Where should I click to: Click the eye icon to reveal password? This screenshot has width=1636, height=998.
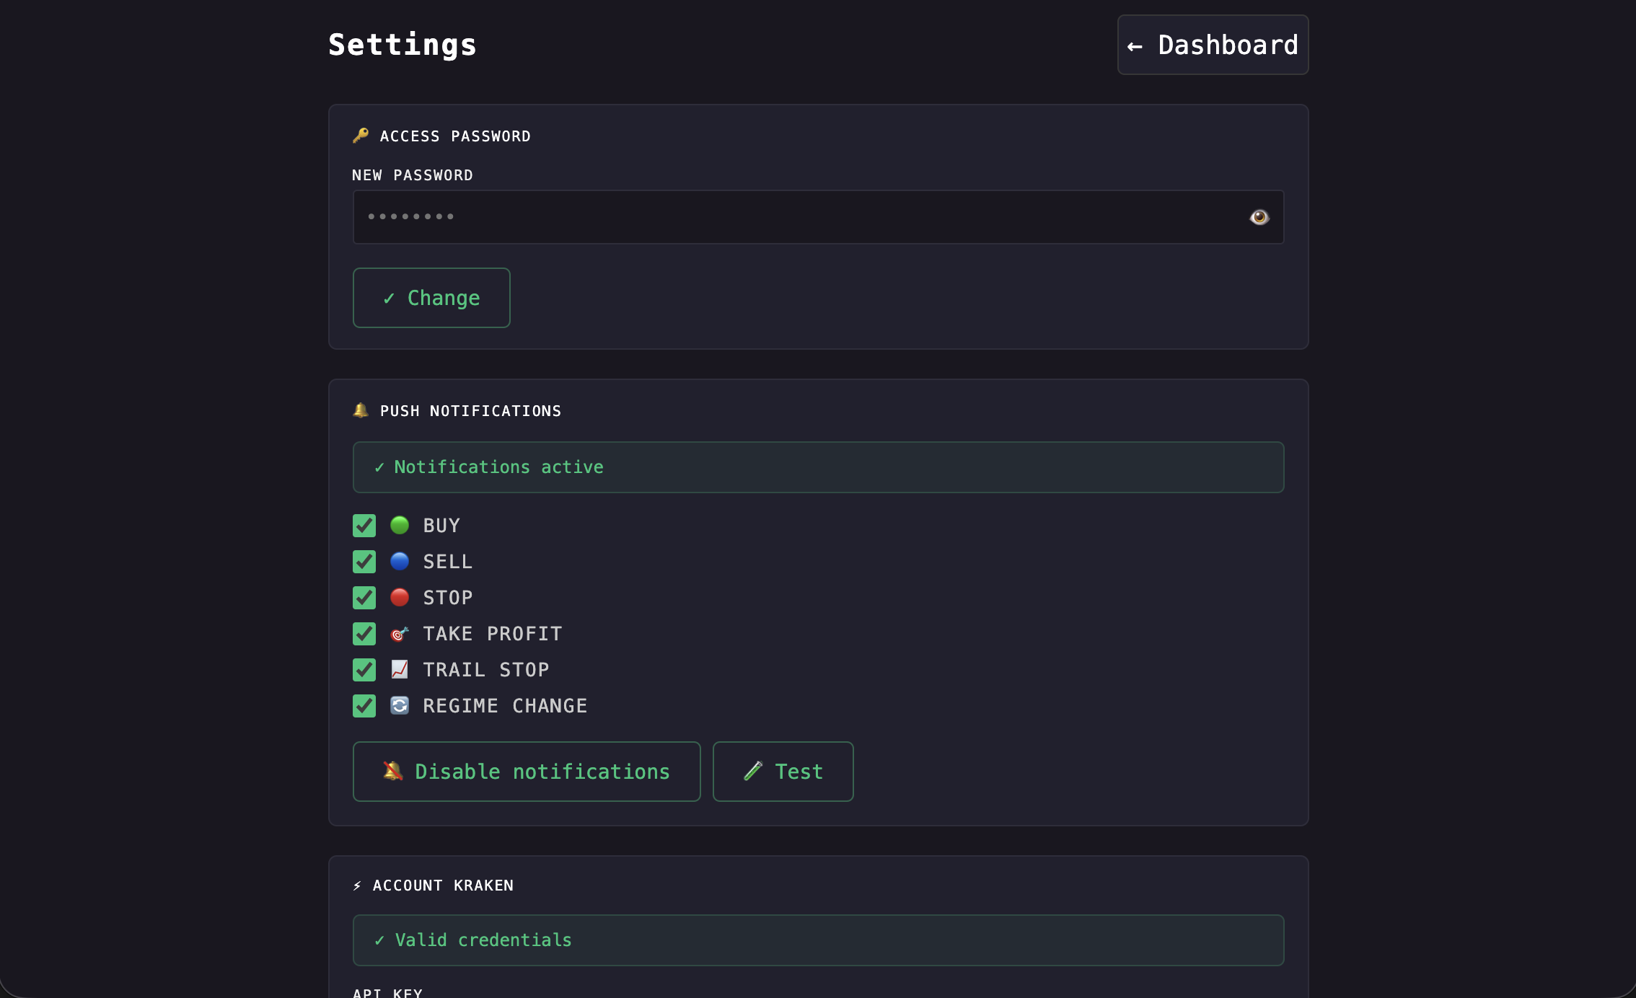click(x=1259, y=217)
